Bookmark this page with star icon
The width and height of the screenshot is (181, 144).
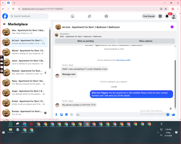click(x=166, y=9)
